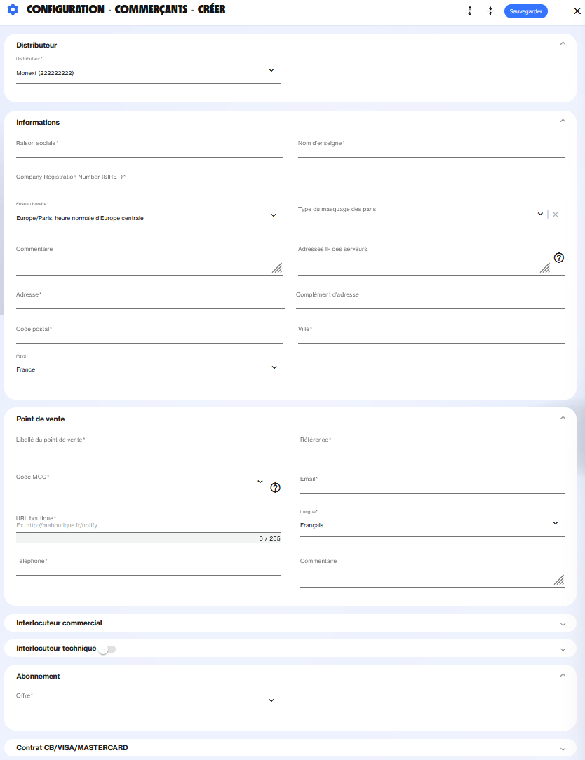Open the Offre dropdown in Abonnement
The height and width of the screenshot is (760, 585).
[x=271, y=700]
